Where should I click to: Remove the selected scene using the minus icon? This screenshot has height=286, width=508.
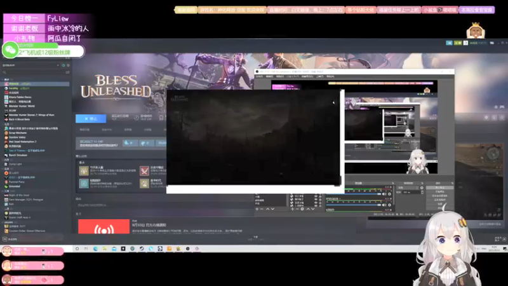pos(262,209)
